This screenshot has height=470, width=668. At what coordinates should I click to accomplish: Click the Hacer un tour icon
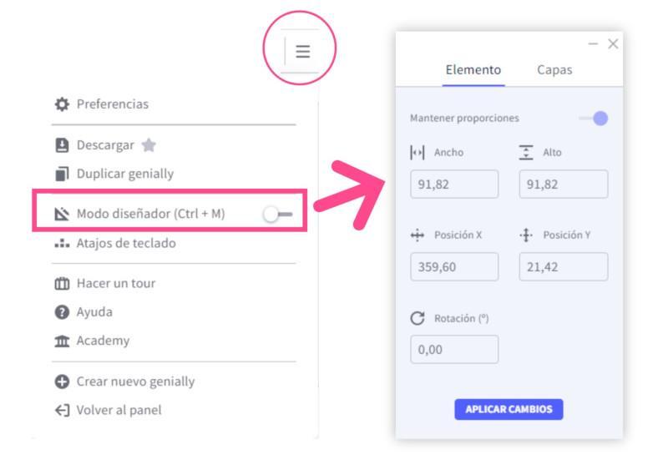(x=62, y=284)
